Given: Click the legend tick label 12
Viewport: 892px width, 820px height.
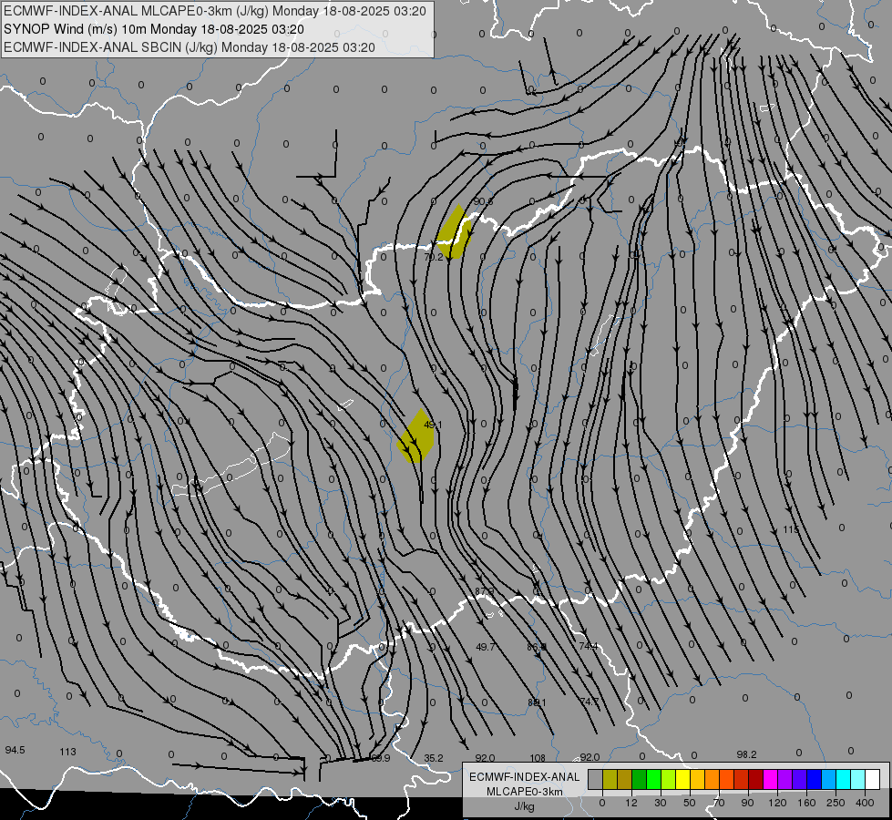Looking at the screenshot, I should [631, 803].
